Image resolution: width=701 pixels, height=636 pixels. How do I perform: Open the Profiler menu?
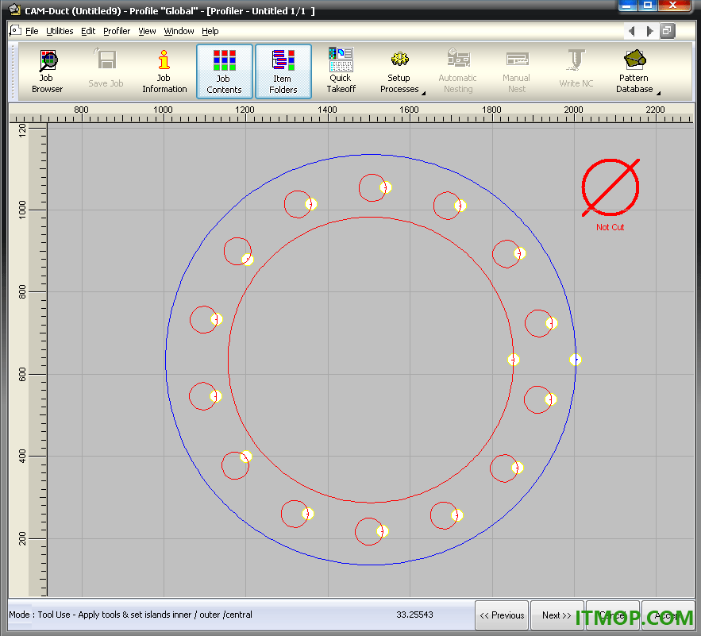tap(117, 31)
